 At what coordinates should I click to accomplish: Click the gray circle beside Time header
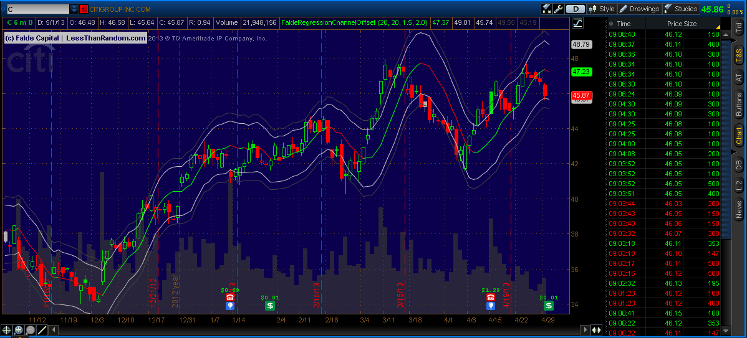[x=611, y=23]
